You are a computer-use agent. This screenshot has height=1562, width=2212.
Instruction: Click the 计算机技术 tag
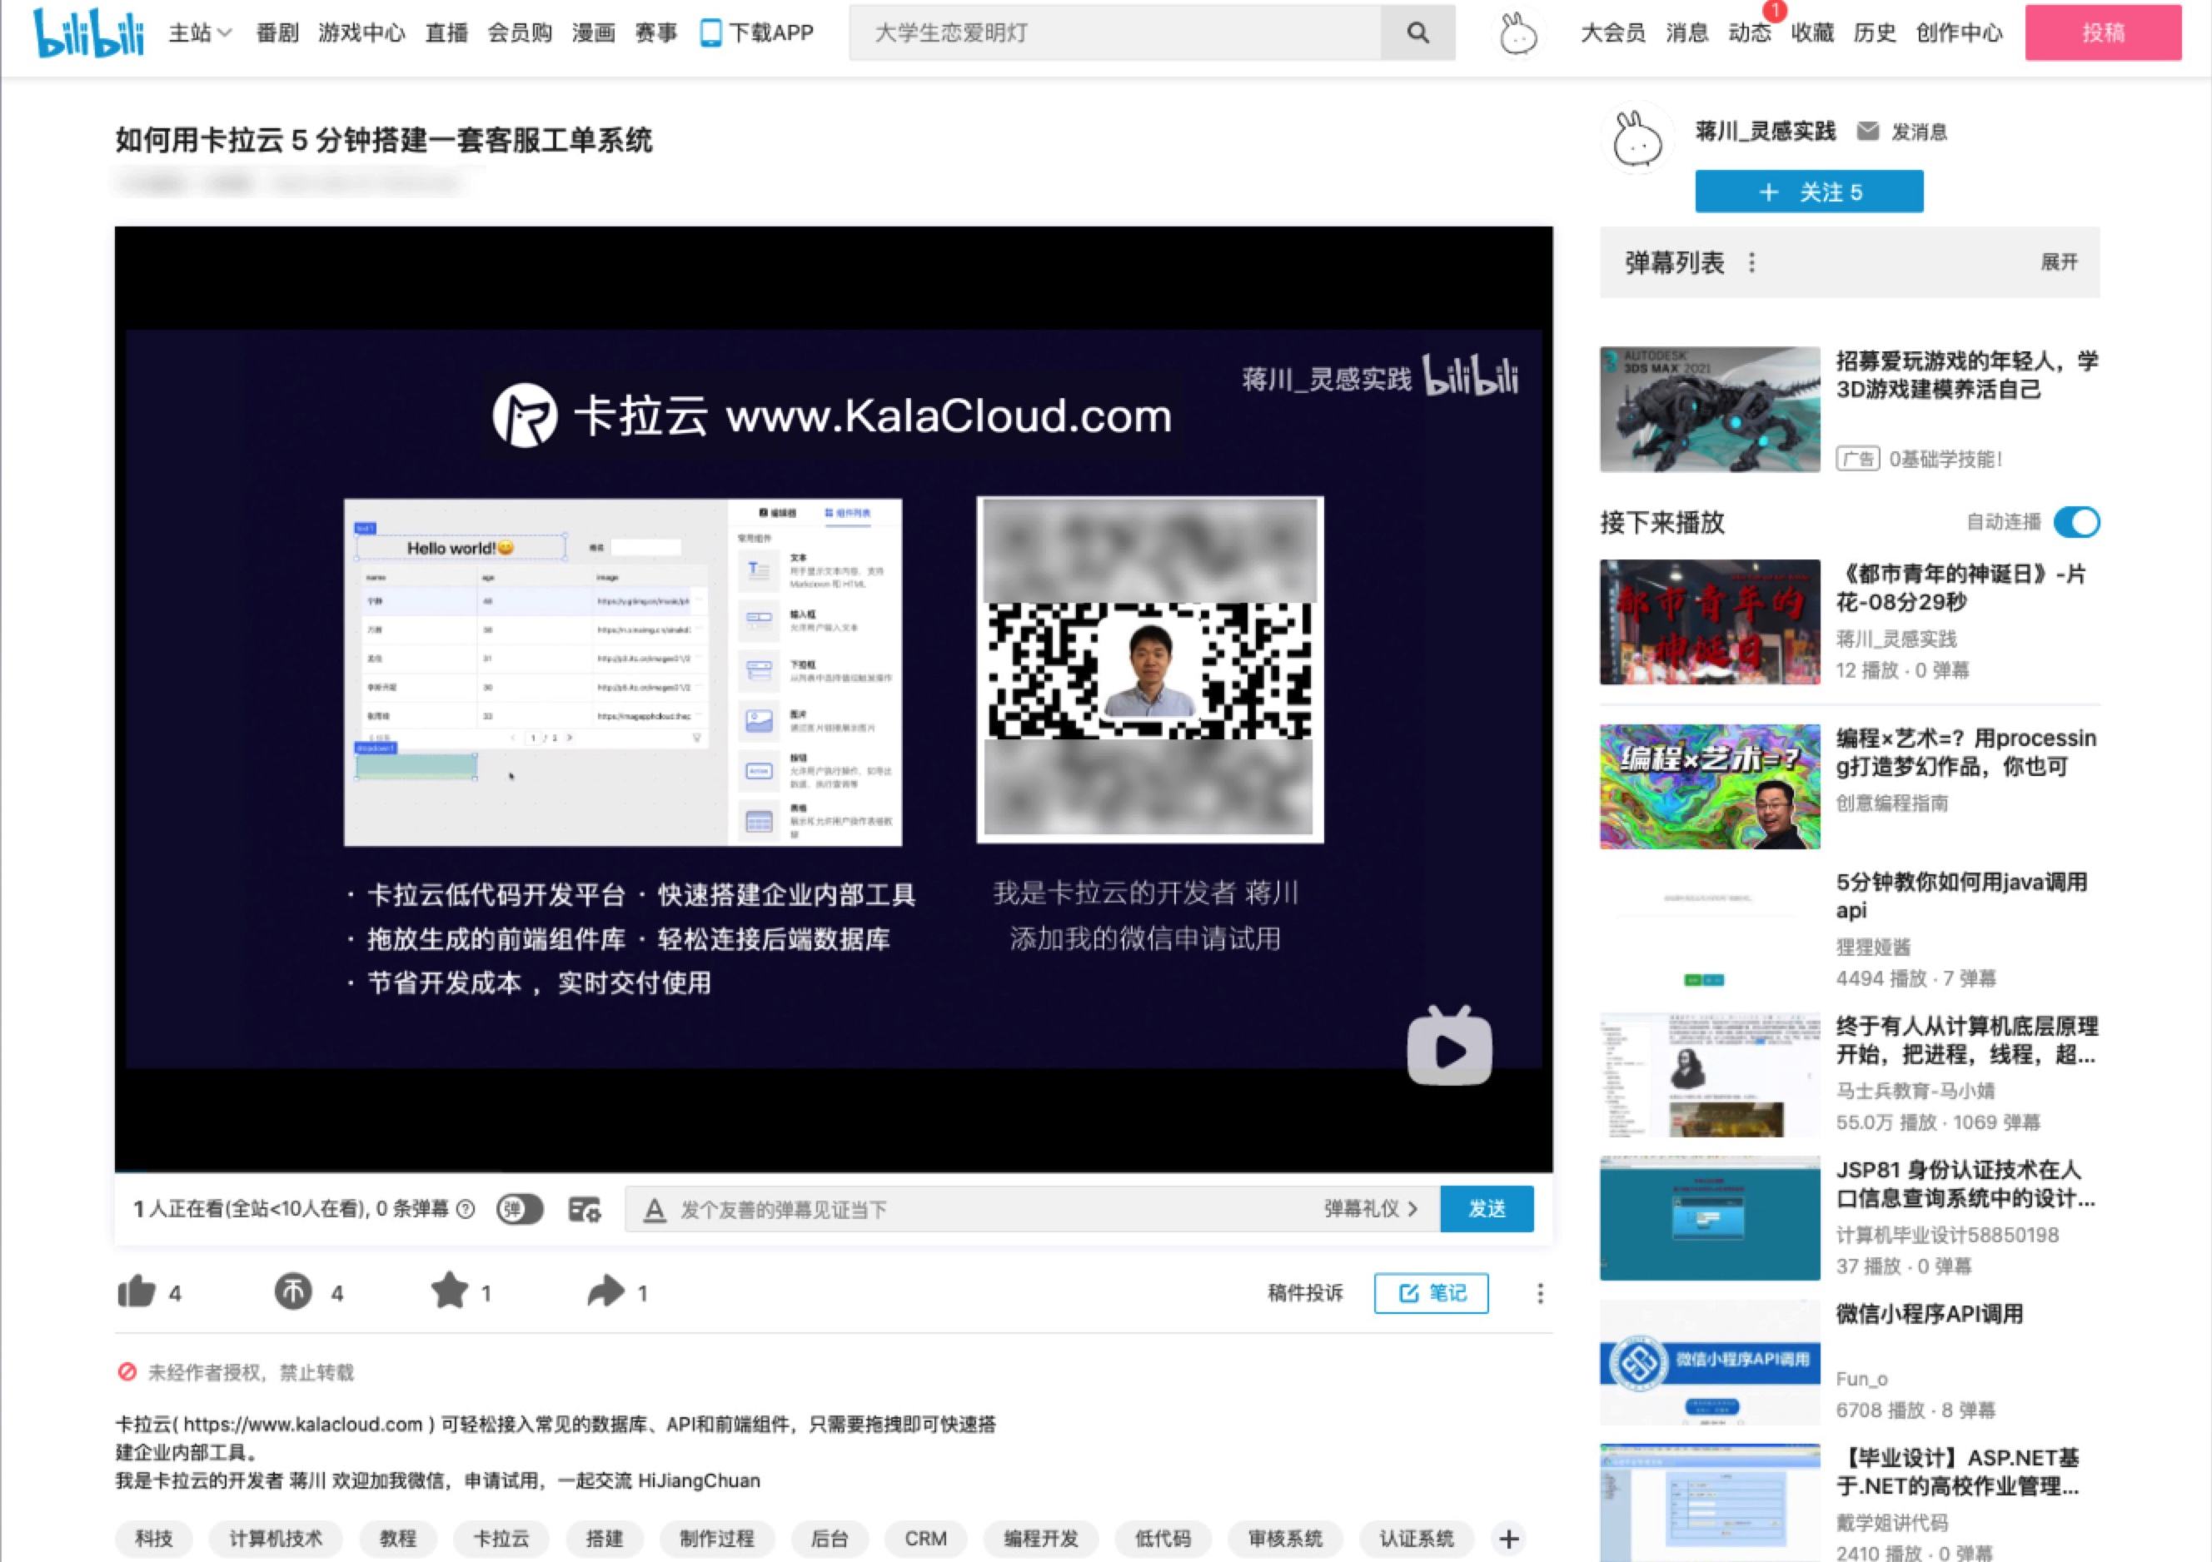276,1539
